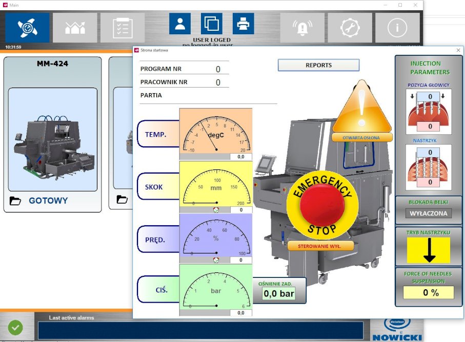Click the OTWARTA OSŁONA warning label
The height and width of the screenshot is (342, 465).
click(x=361, y=138)
